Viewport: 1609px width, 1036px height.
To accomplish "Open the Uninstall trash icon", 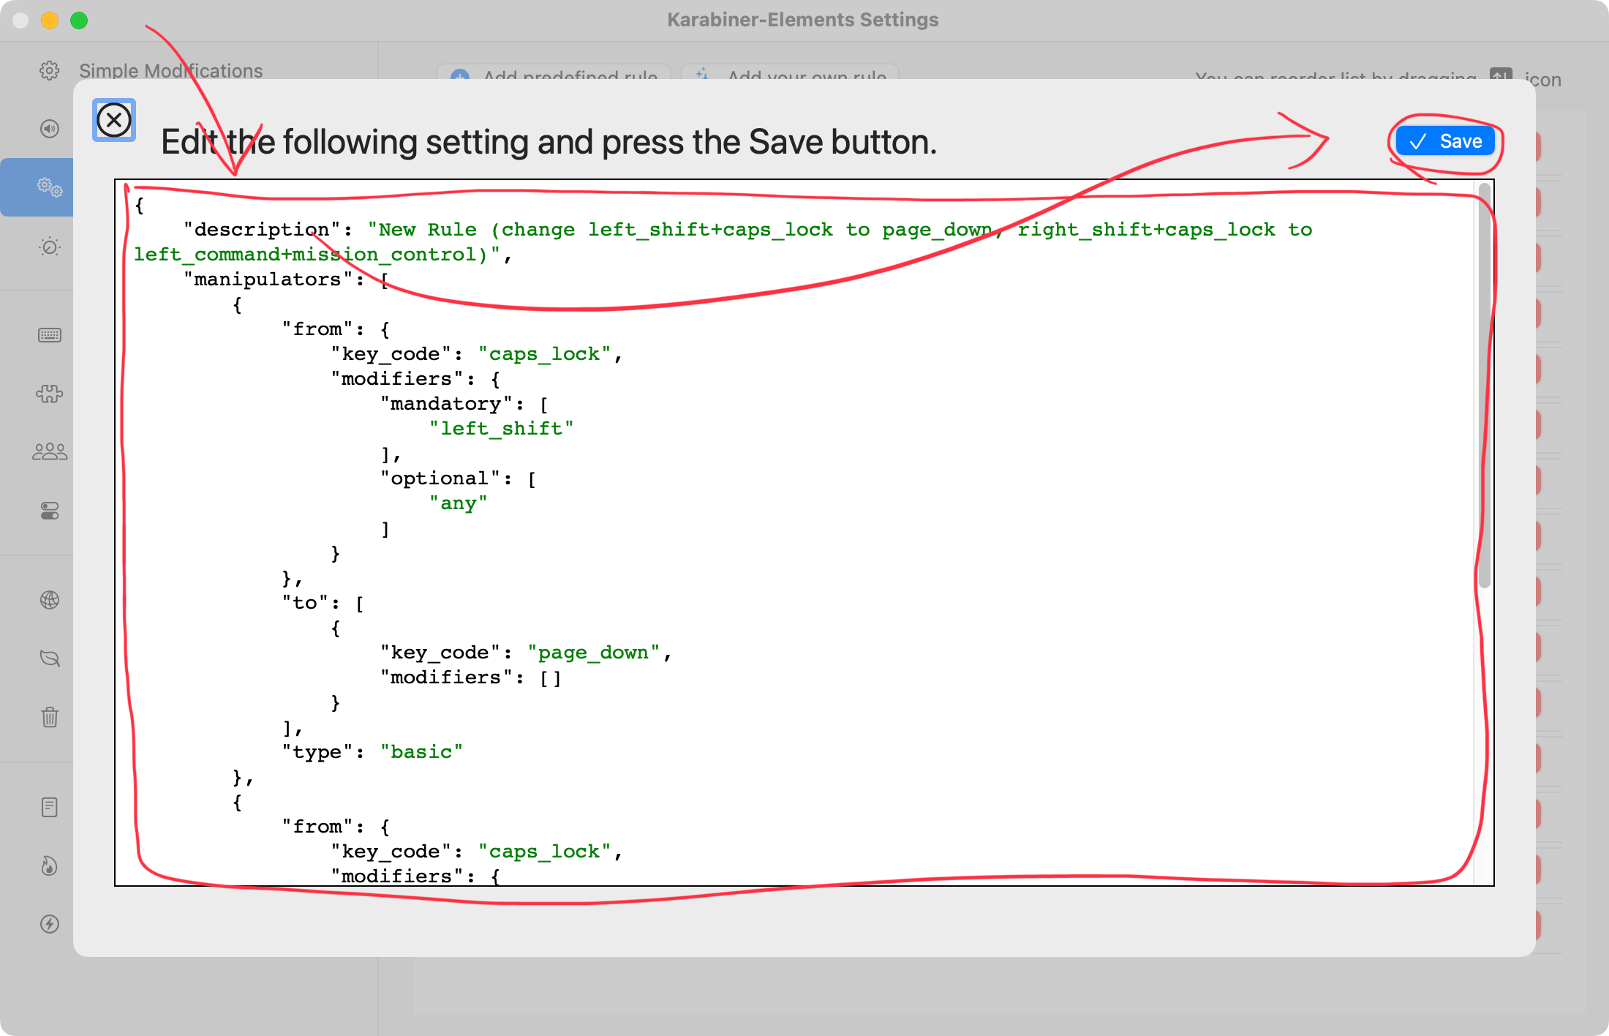I will pyautogui.click(x=50, y=717).
